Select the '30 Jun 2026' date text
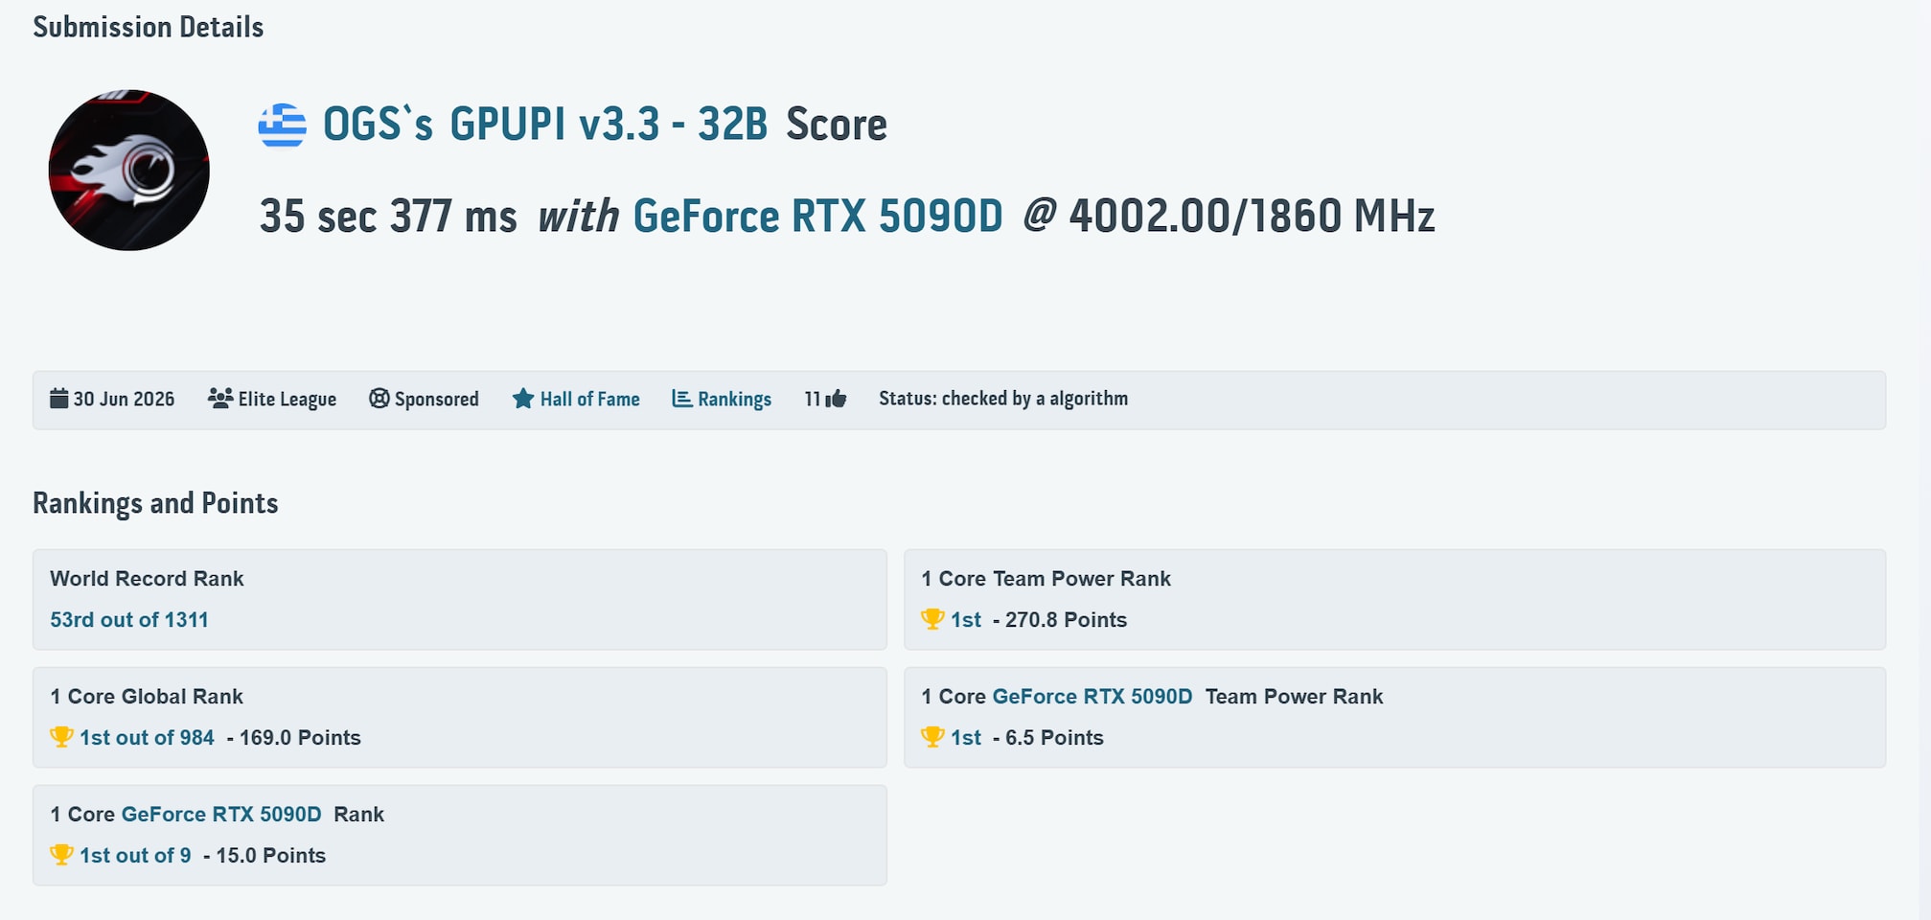Image resolution: width=1931 pixels, height=920 pixels. click(x=124, y=399)
